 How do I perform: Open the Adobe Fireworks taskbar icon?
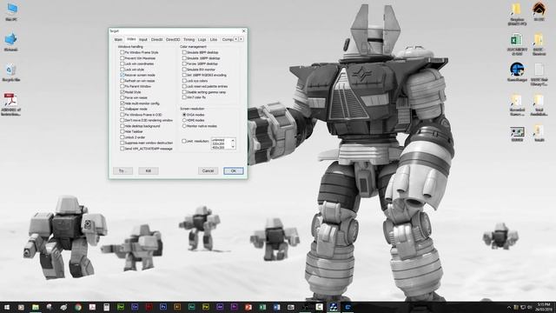click(206, 307)
